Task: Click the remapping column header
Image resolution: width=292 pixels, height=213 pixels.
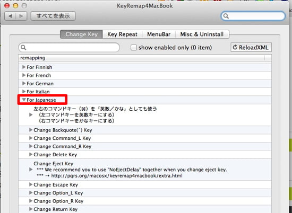Action: (141, 58)
